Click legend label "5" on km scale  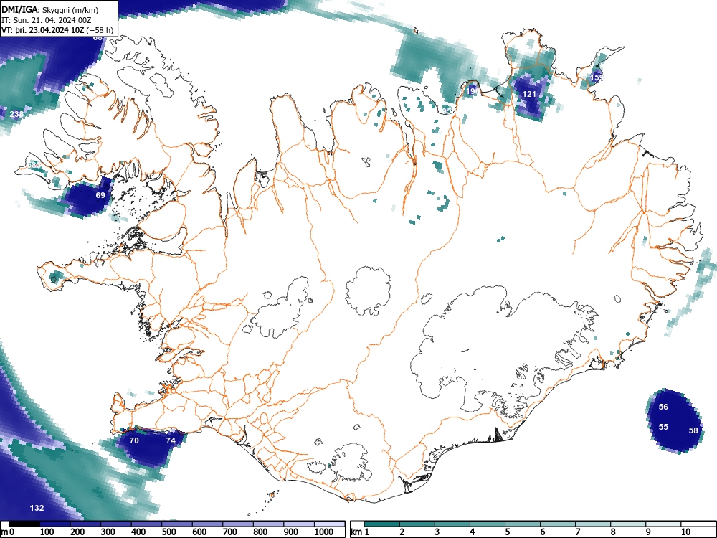tap(508, 532)
